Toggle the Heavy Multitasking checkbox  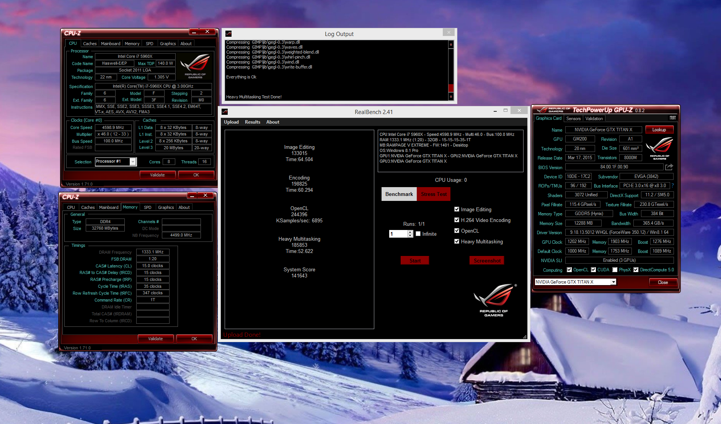pos(457,241)
